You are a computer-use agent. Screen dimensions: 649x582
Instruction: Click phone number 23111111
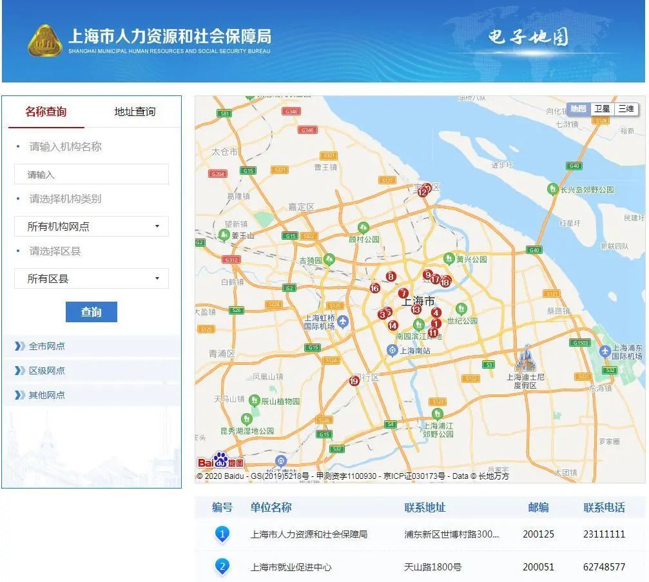tap(605, 534)
